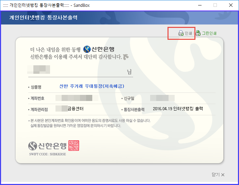Viewport: 239px width, 185px height.
Task: Click the 2016.04.19 인터넷뱅킹 출력 value
Action: tap(178, 108)
